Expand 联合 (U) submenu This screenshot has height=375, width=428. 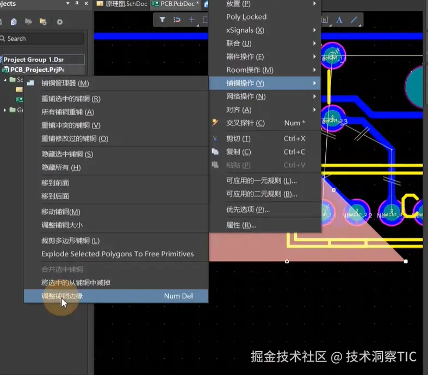point(265,43)
